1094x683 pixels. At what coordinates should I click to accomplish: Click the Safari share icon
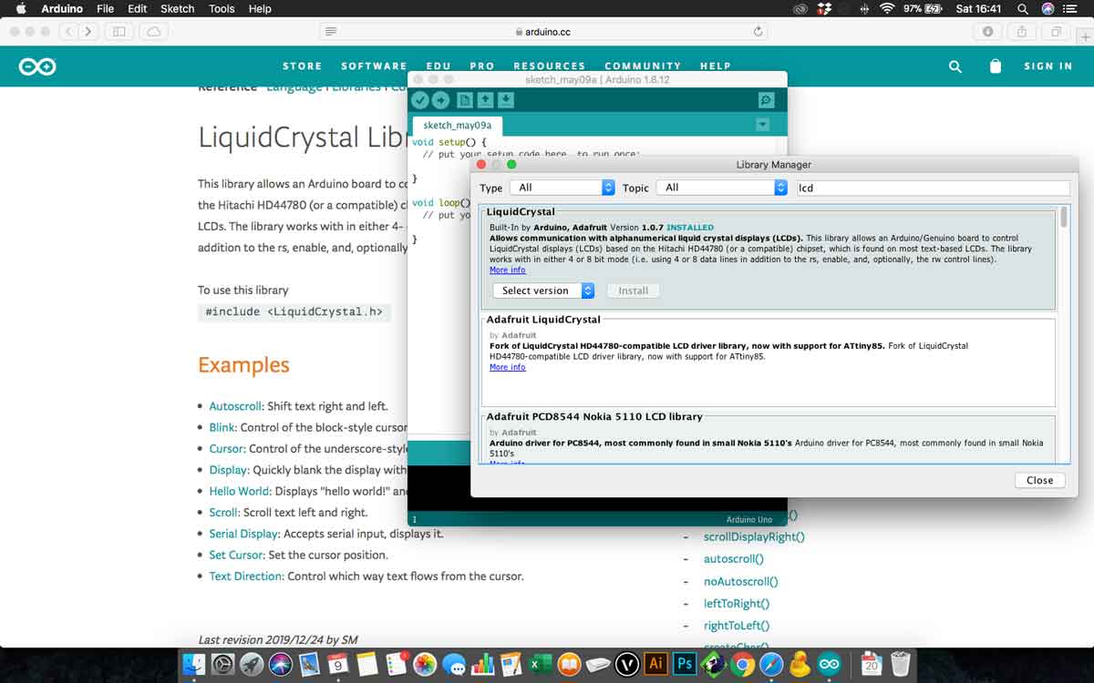1022,32
